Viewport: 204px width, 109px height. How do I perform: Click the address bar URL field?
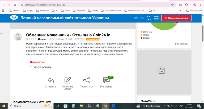pyautogui.click(x=93, y=5)
